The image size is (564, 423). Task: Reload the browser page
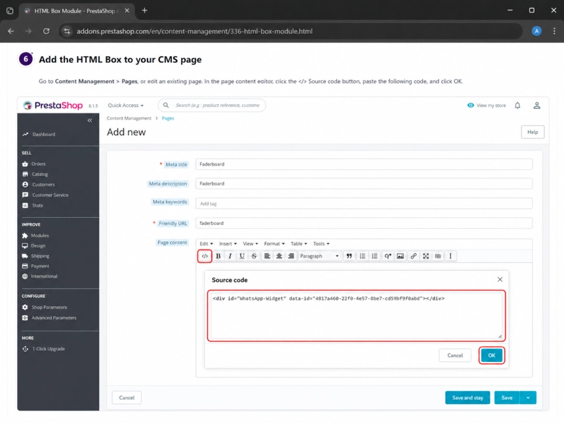47,31
